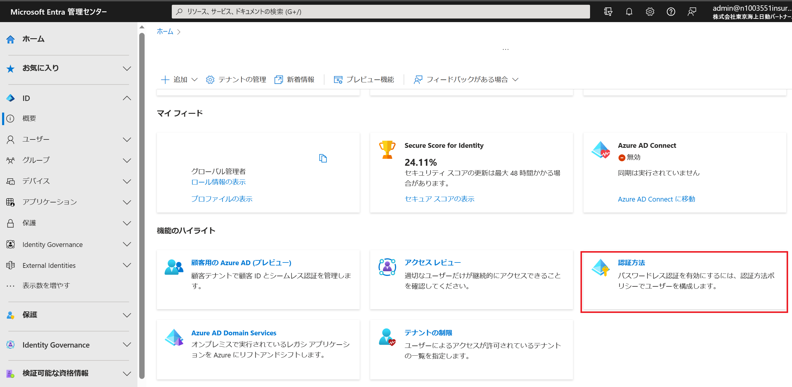Open the プロファイルの表示 link

[222, 199]
